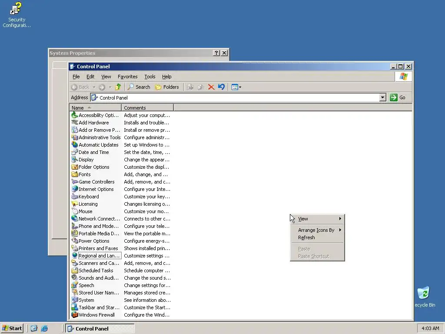Click the Move To toolbar icon
The image size is (445, 334).
click(x=190, y=87)
